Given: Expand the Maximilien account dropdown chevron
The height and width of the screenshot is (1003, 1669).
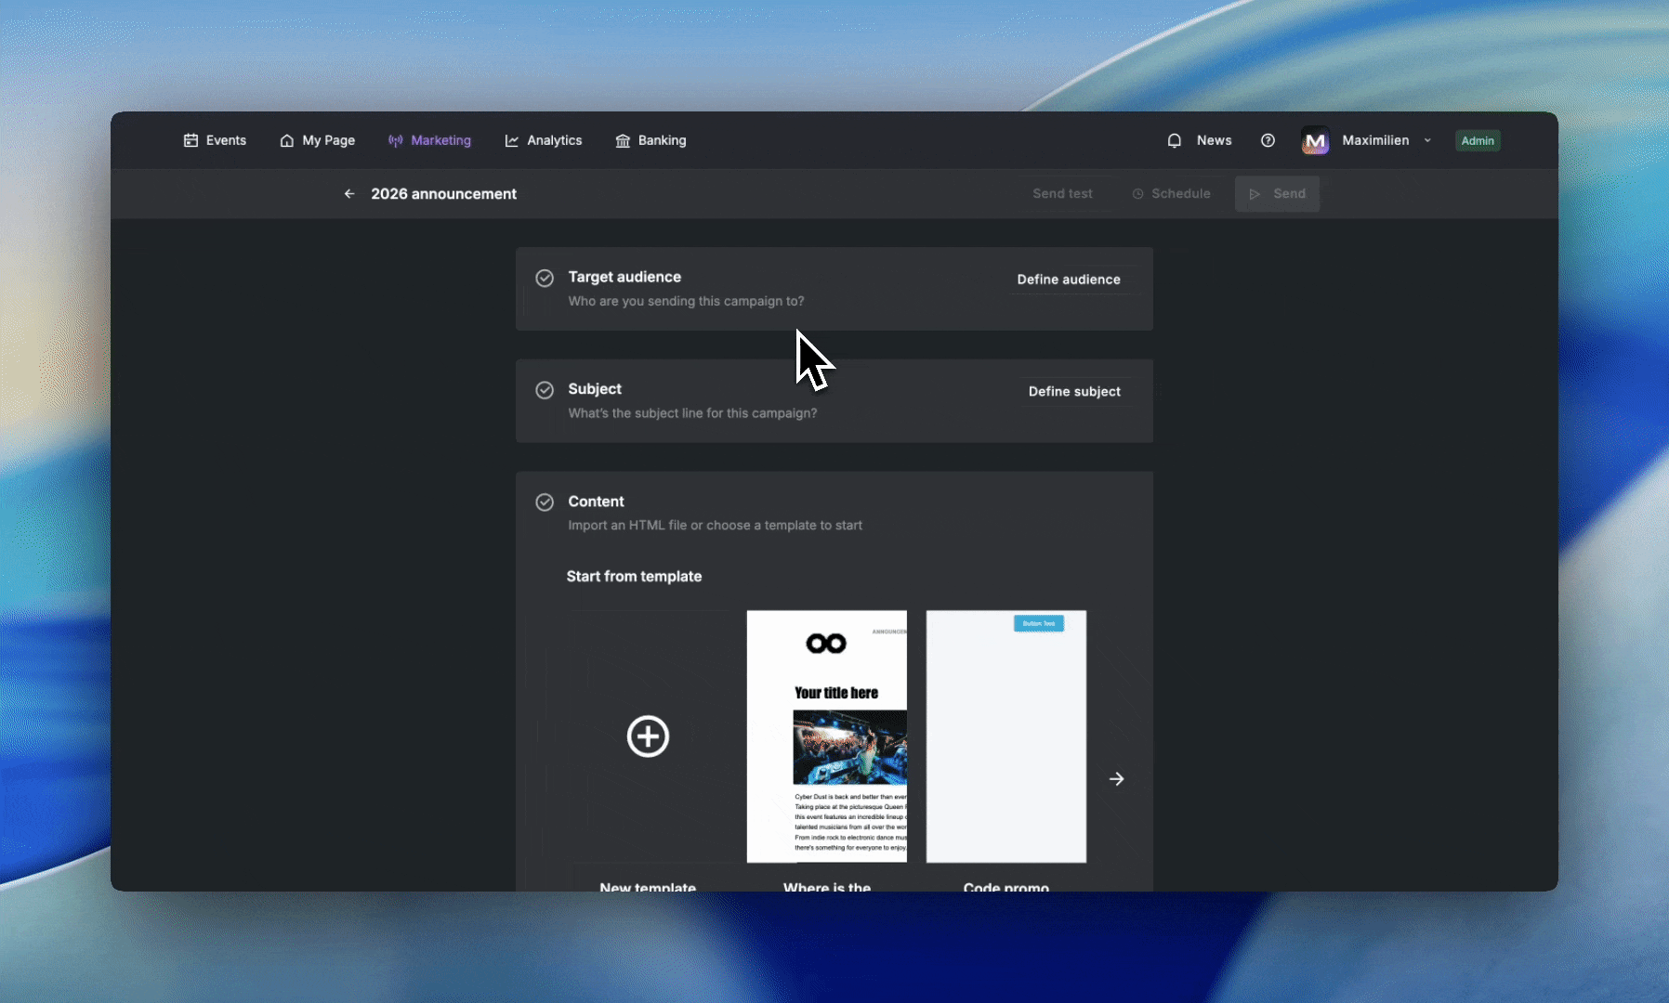Looking at the screenshot, I should (1427, 141).
